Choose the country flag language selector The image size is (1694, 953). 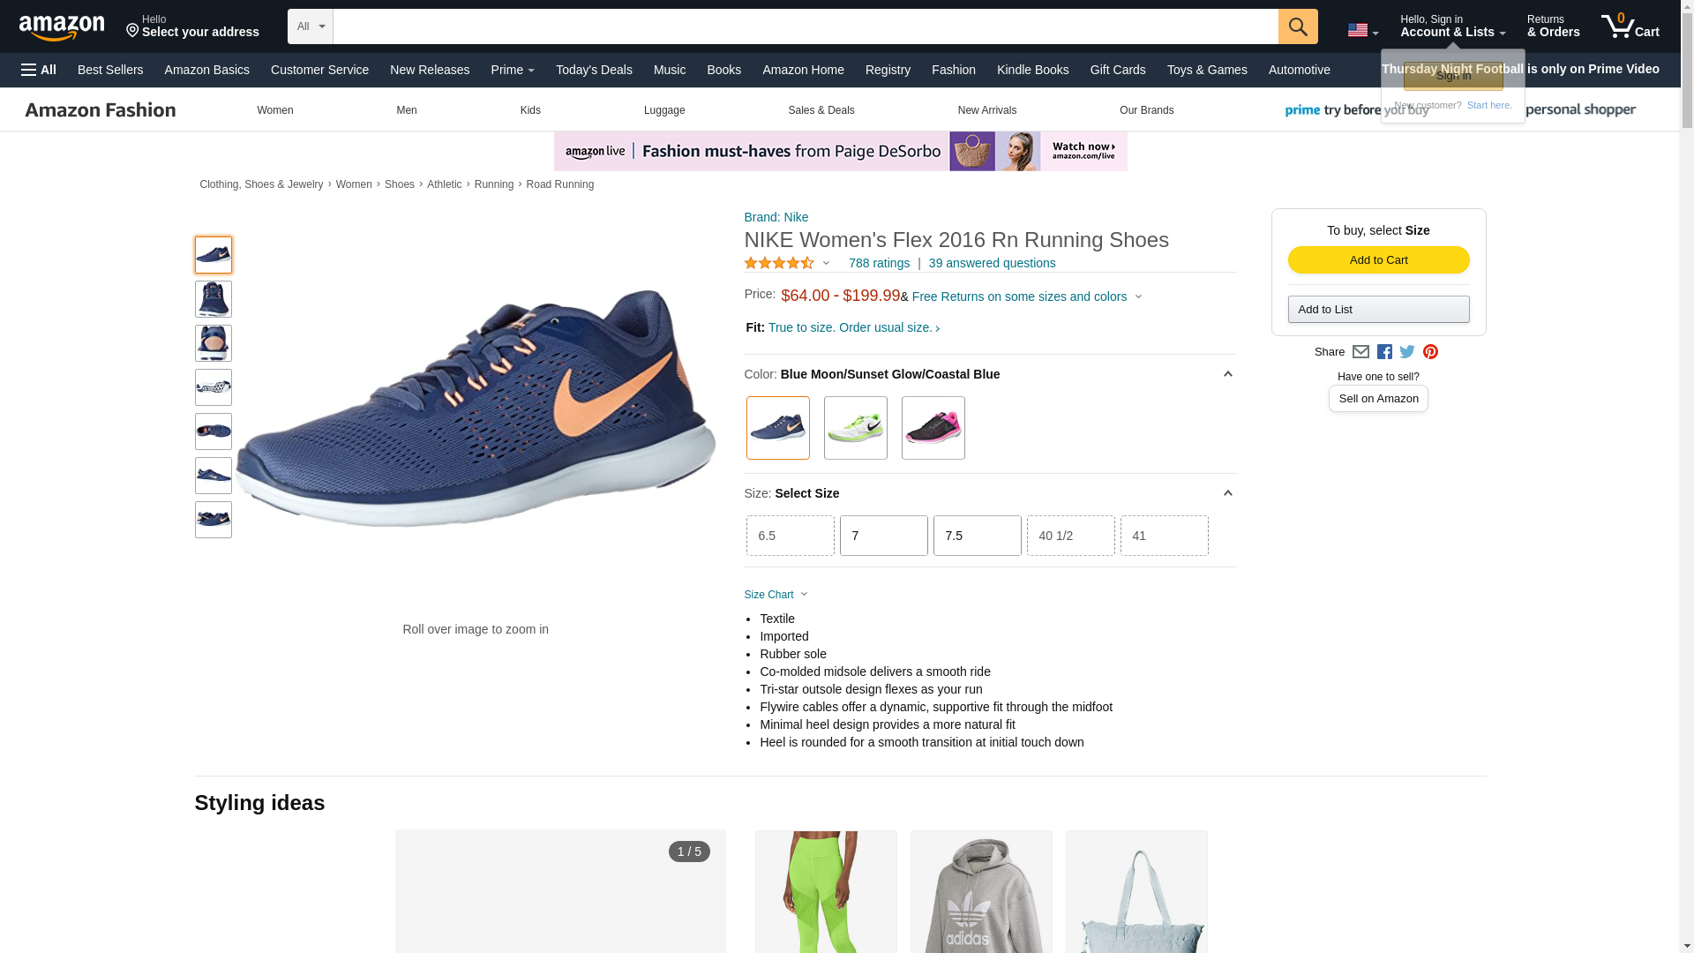(1362, 30)
